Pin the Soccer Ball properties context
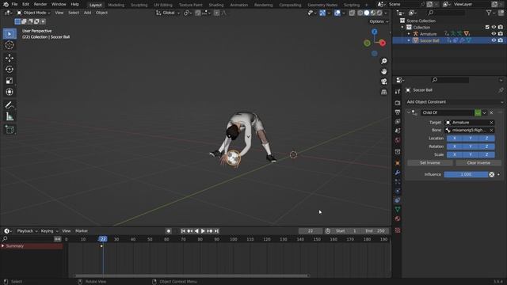The image size is (507, 285). pos(501,90)
